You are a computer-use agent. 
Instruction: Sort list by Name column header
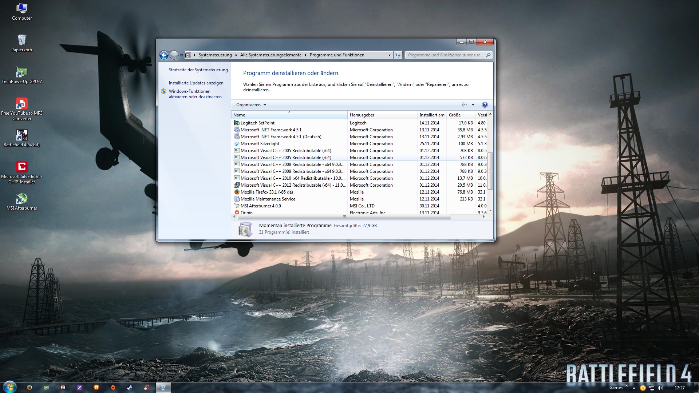click(289, 115)
